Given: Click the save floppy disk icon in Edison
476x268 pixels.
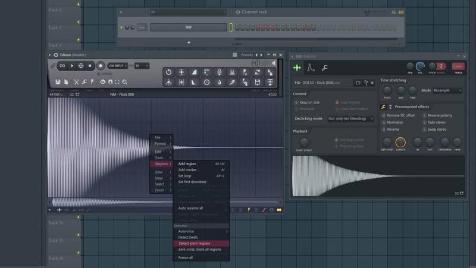Looking at the screenshot, I should coord(58,82).
